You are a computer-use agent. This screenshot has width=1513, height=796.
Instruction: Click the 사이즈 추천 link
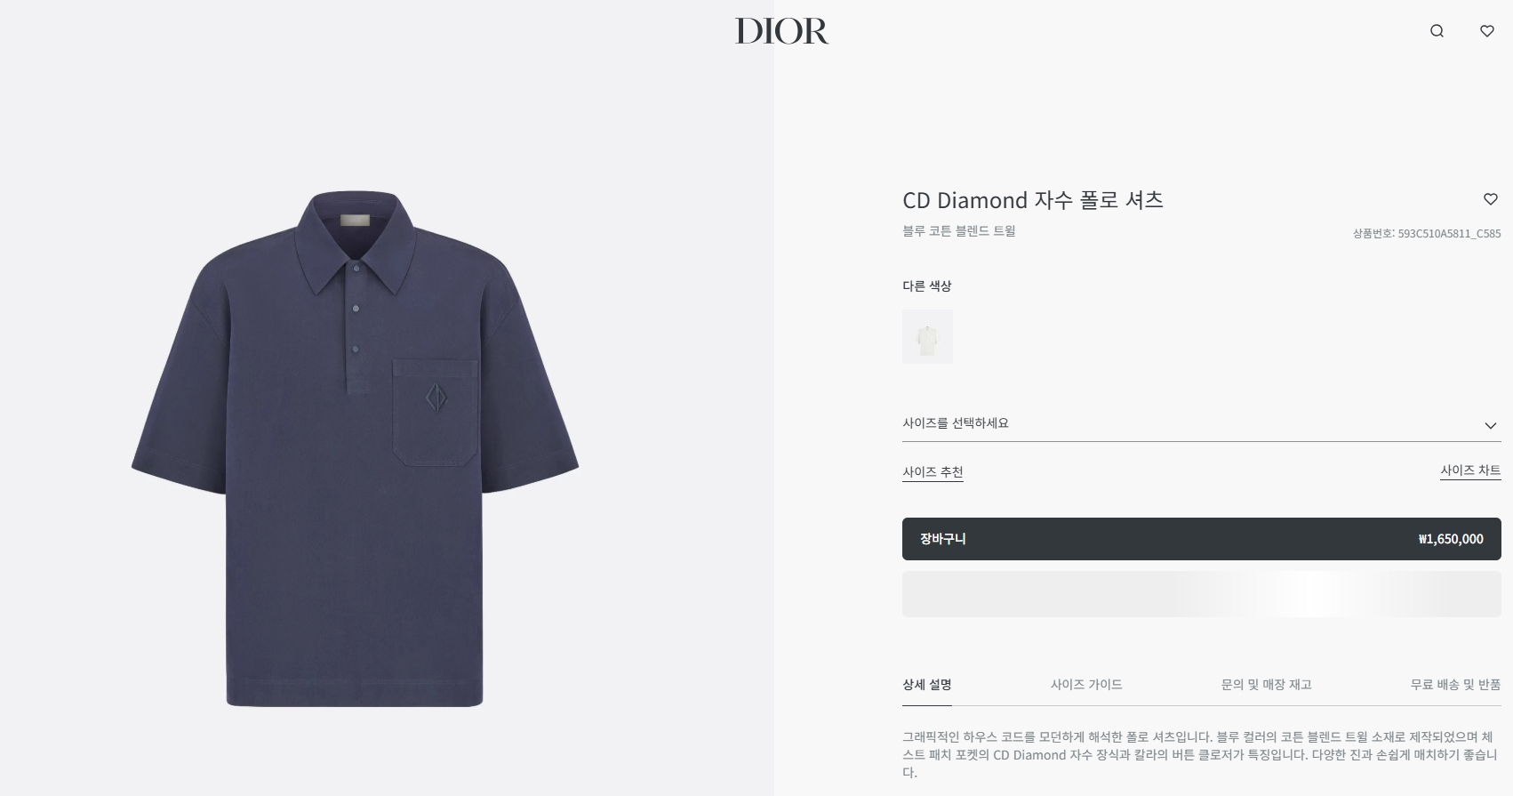pos(933,472)
